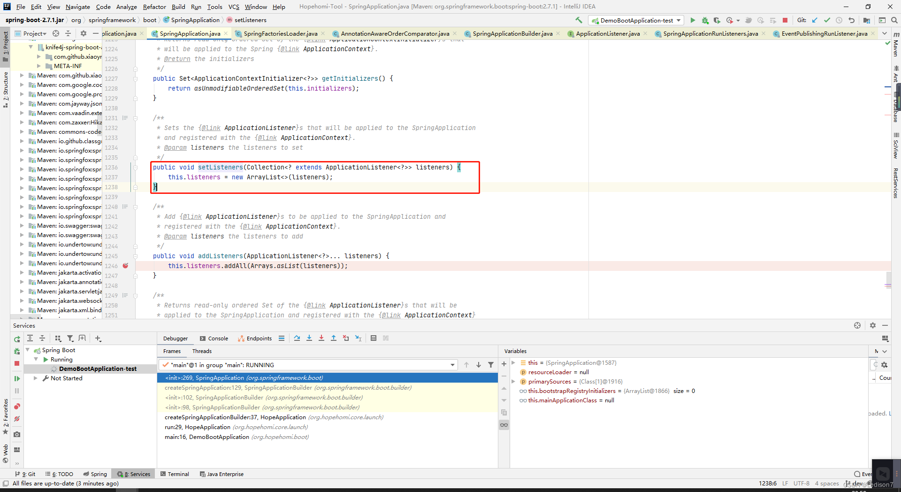Locate current file crosshair in Project panel
The height and width of the screenshot is (492, 901).
tap(56, 33)
